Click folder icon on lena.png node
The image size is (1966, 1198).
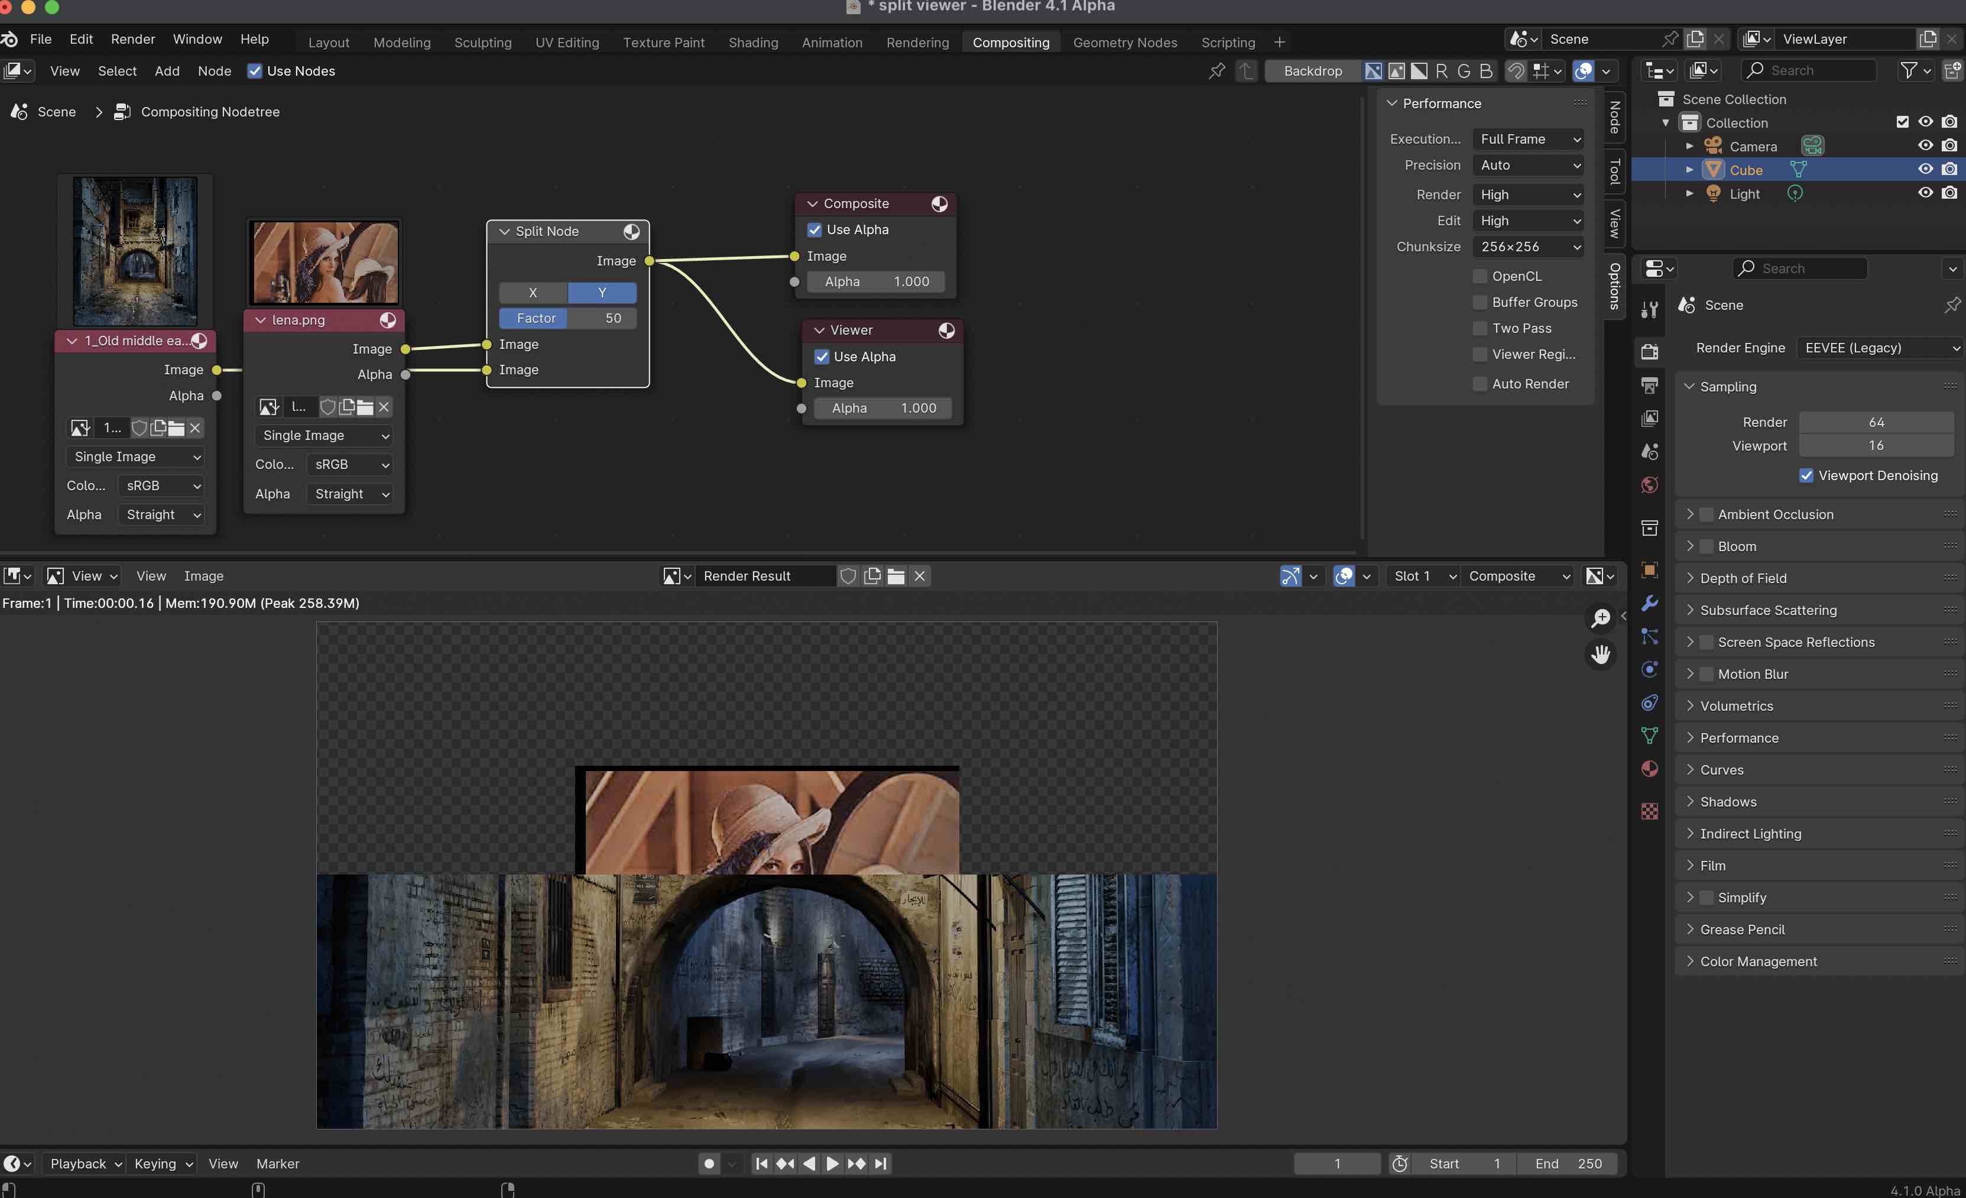point(365,407)
